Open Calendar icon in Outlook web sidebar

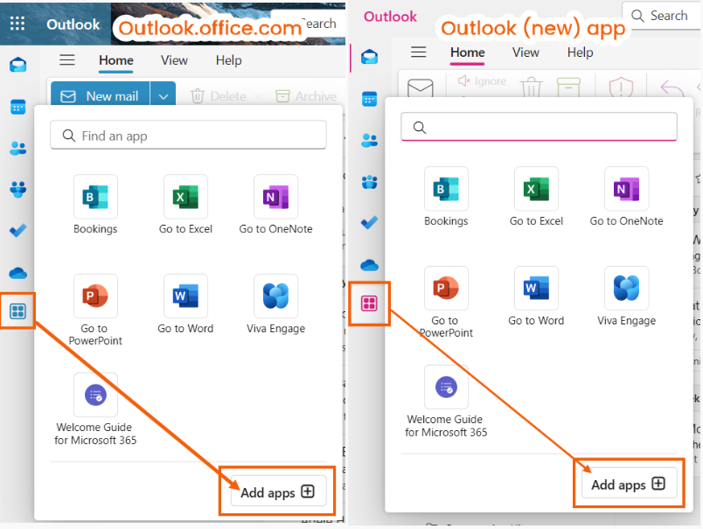(18, 108)
